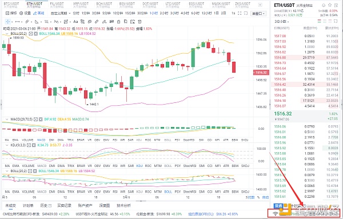Select the 4小时 timeframe
343x219 pixels.
[x=185, y=13]
